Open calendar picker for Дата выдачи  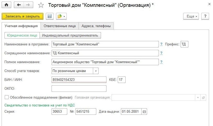(x=144, y=112)
